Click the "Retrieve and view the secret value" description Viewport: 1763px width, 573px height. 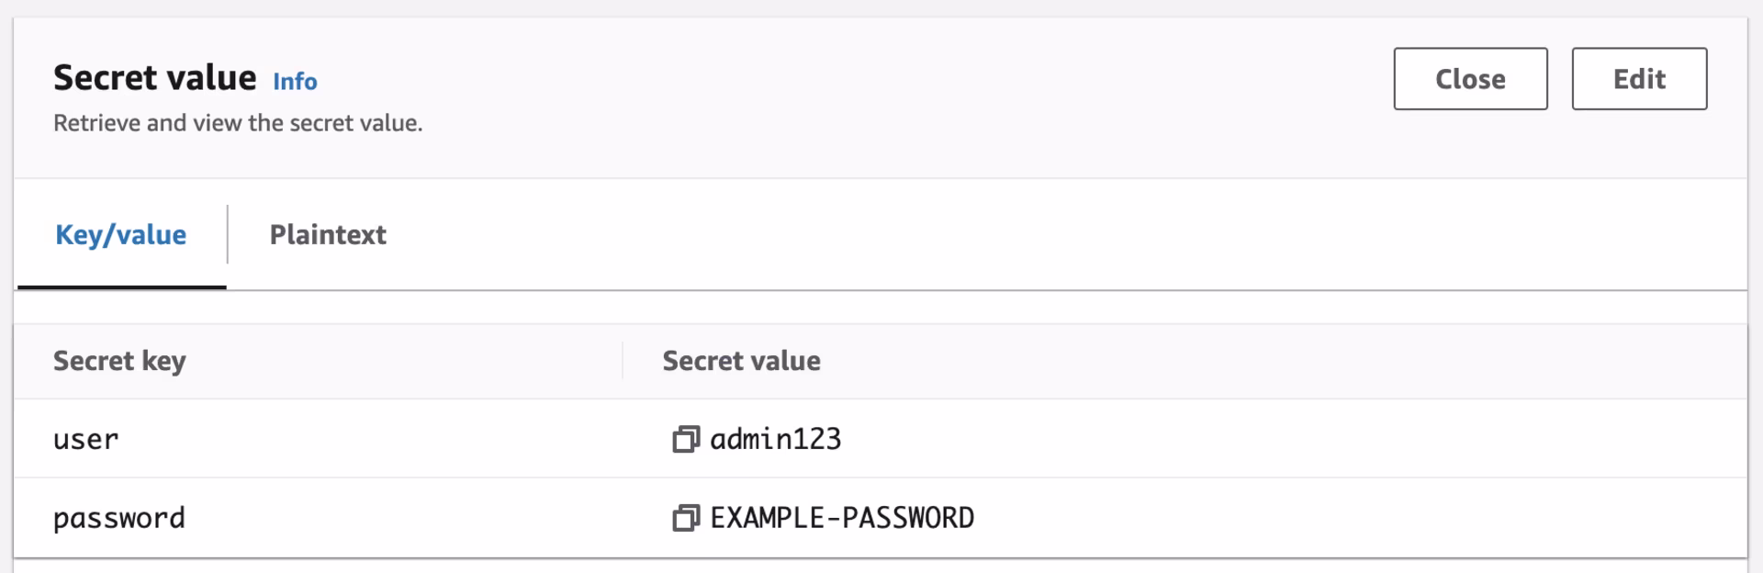pyautogui.click(x=238, y=123)
